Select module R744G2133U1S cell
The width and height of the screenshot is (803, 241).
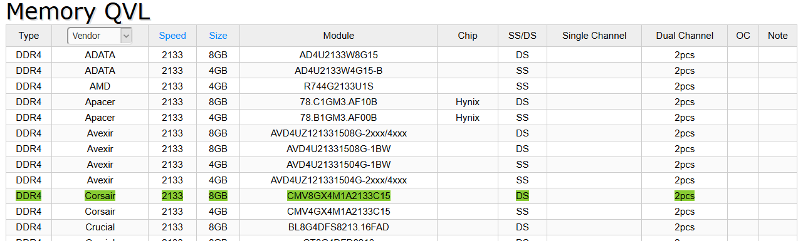pyautogui.click(x=339, y=86)
